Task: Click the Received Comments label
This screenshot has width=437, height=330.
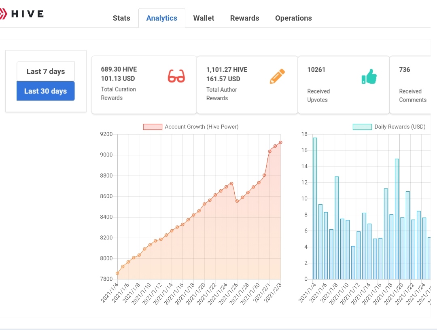Action: point(413,95)
